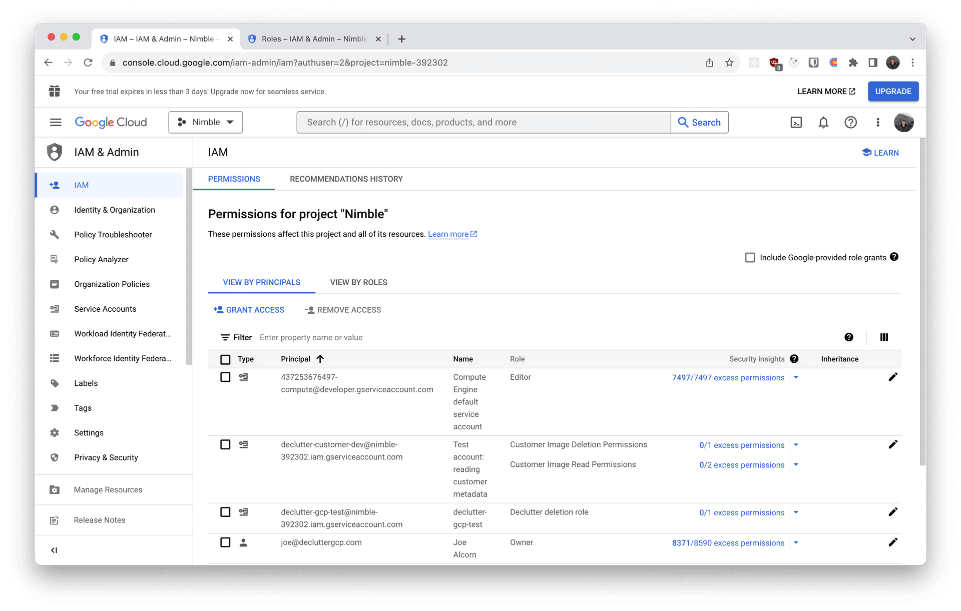Select the joe@decluttergcp.com row checkbox

(225, 542)
